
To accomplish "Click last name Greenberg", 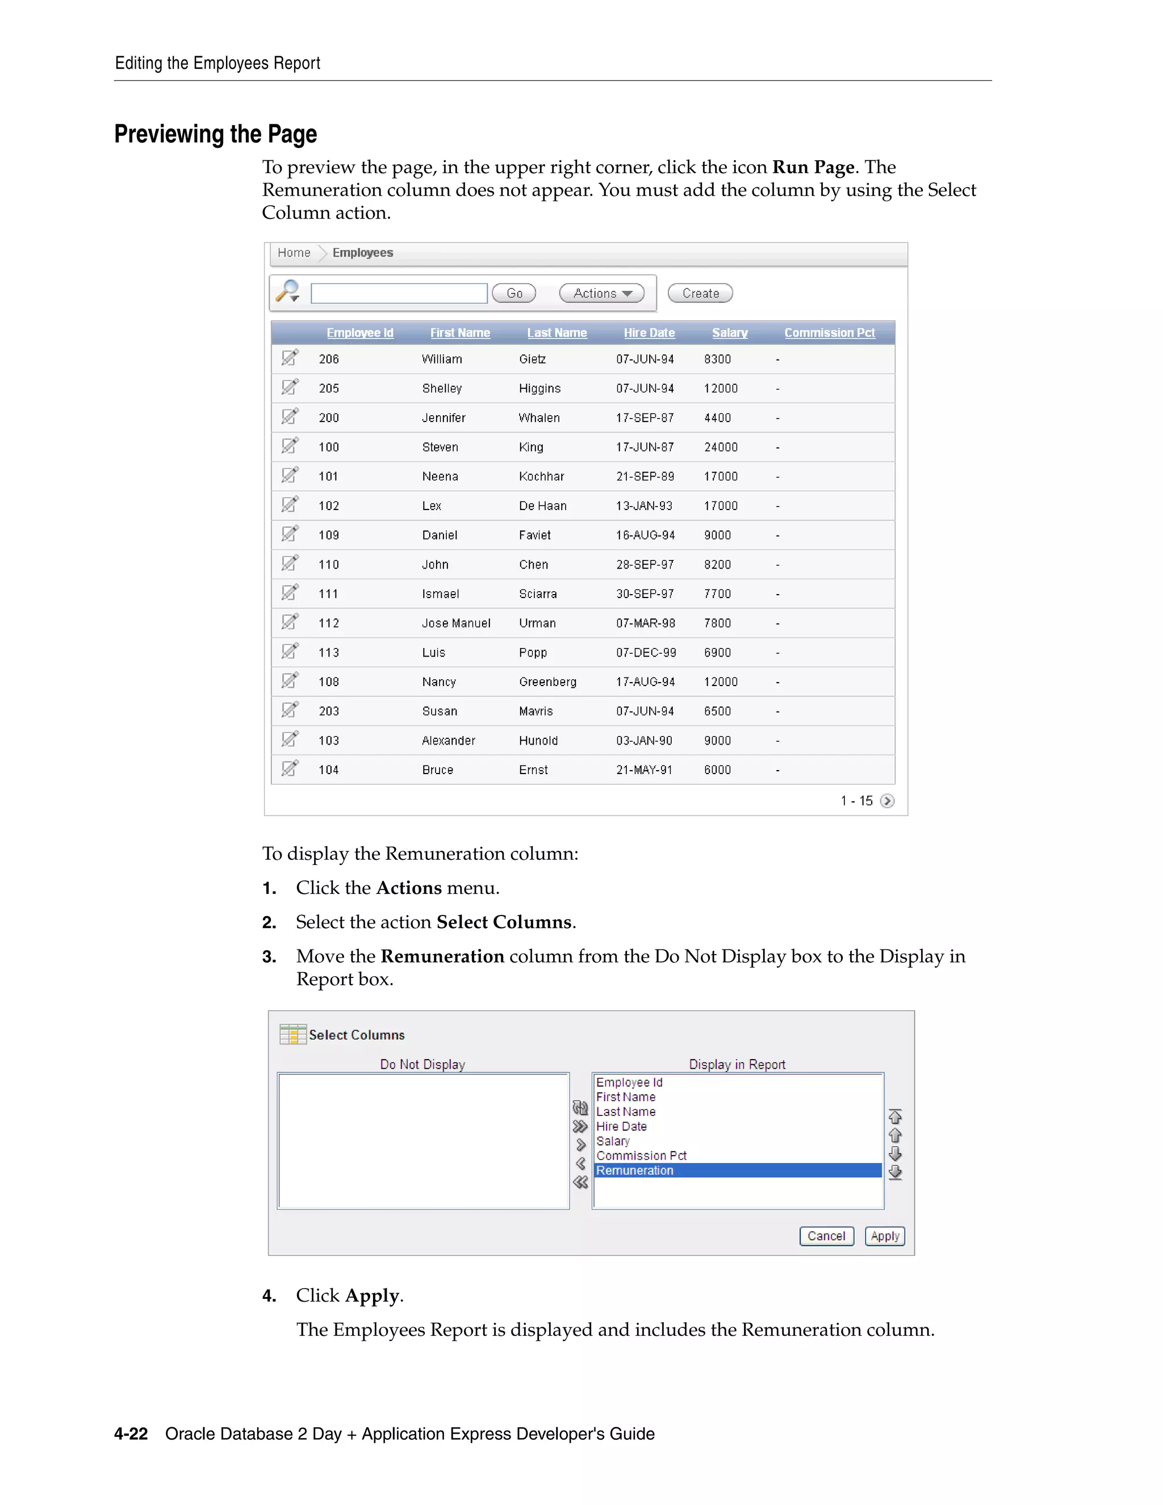I will coord(548,682).
